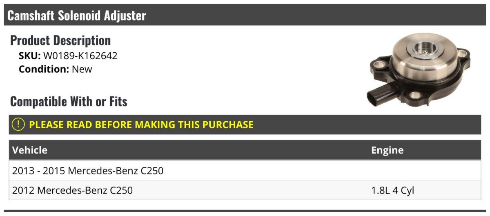
Task: Click the 'New' condition value
Action: (82, 69)
